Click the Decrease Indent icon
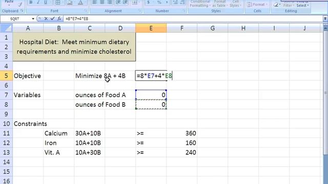The image size is (328, 184). 118,2
